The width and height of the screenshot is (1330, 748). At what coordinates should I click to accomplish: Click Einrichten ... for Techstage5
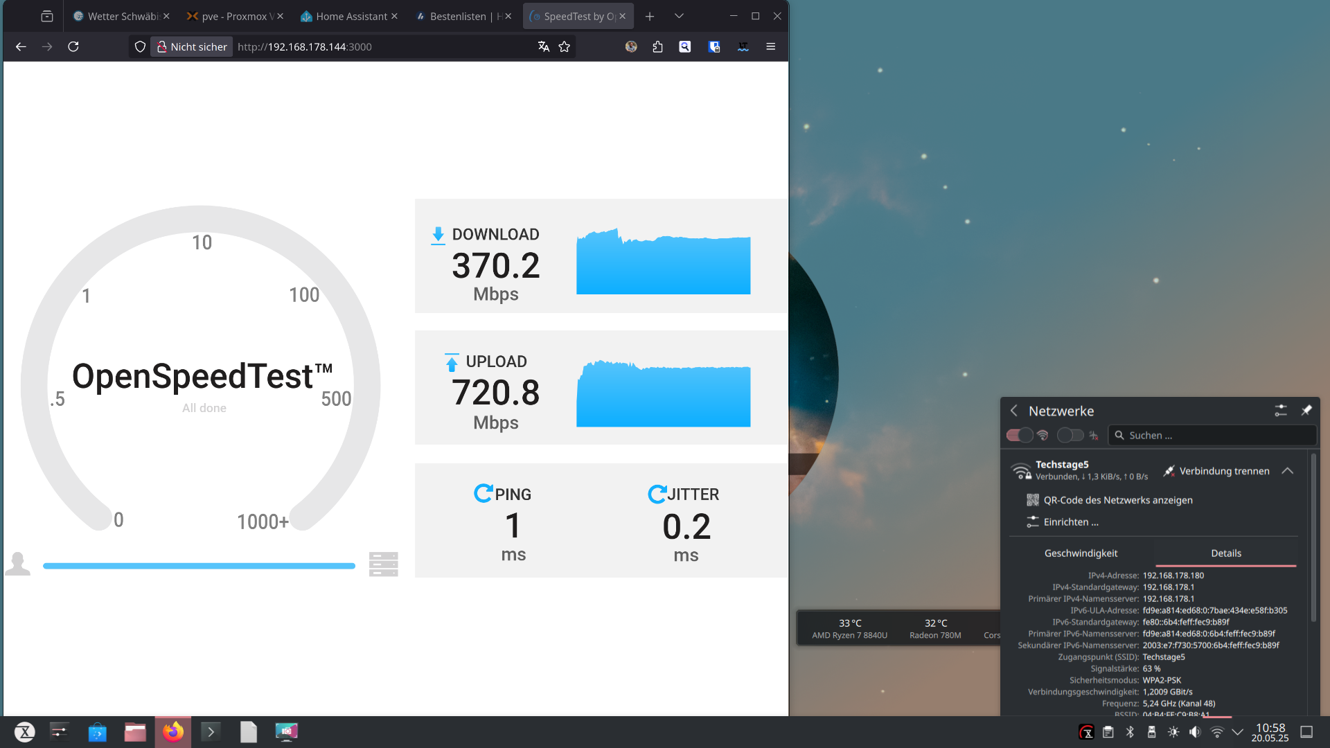click(1071, 522)
